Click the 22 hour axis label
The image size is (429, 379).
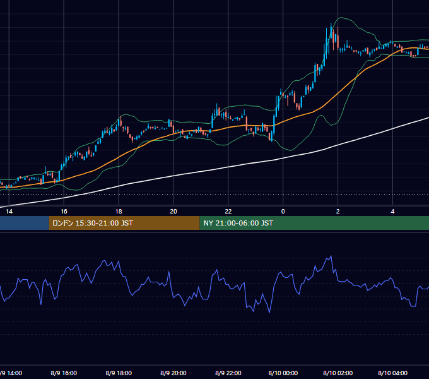[x=228, y=212]
